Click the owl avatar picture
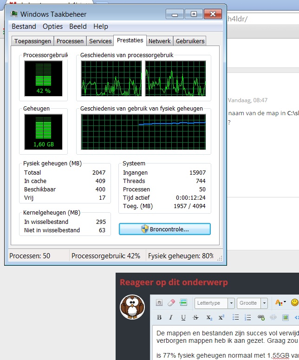The width and height of the screenshot is (299, 360). click(x=132, y=307)
